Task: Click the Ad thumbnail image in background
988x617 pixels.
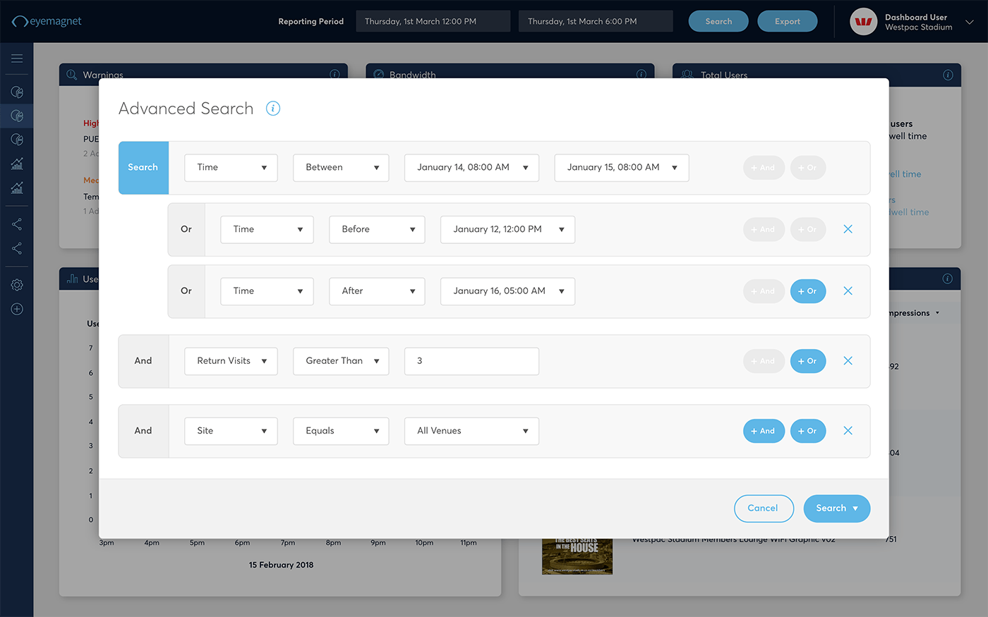Action: point(577,556)
